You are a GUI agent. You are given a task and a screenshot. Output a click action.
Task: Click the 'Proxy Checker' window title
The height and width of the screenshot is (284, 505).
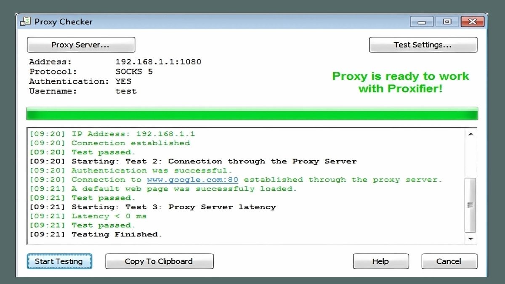64,21
